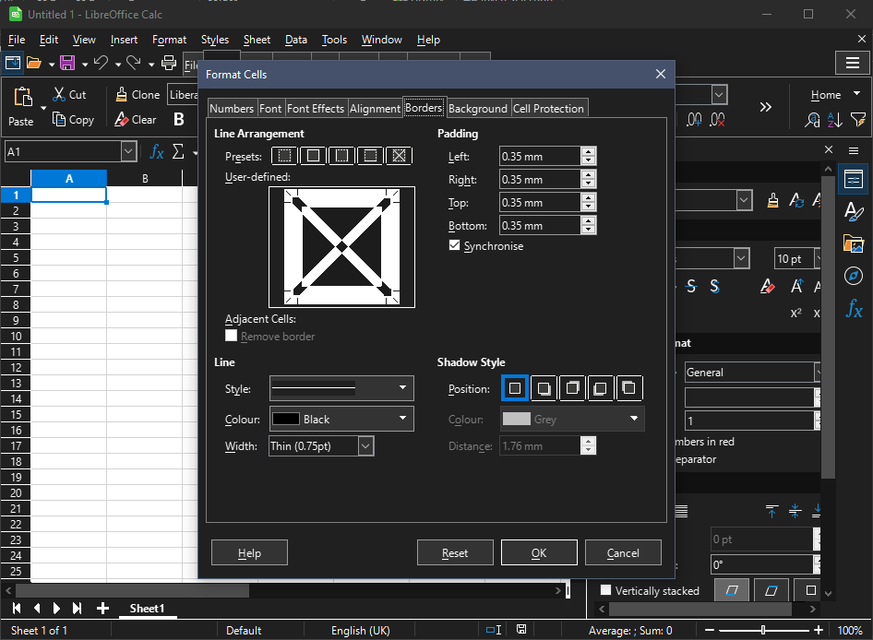Click the Reset button
873x640 pixels.
point(455,553)
